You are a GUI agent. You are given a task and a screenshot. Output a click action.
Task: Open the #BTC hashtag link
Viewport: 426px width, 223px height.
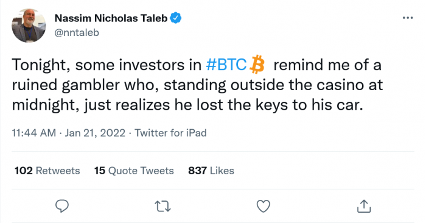pos(226,65)
